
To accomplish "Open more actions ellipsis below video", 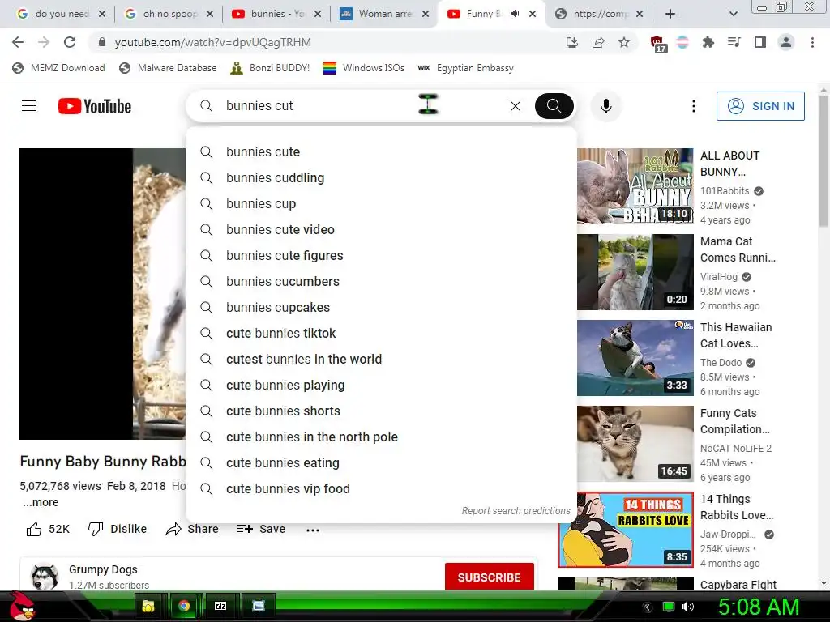I will click(x=313, y=530).
